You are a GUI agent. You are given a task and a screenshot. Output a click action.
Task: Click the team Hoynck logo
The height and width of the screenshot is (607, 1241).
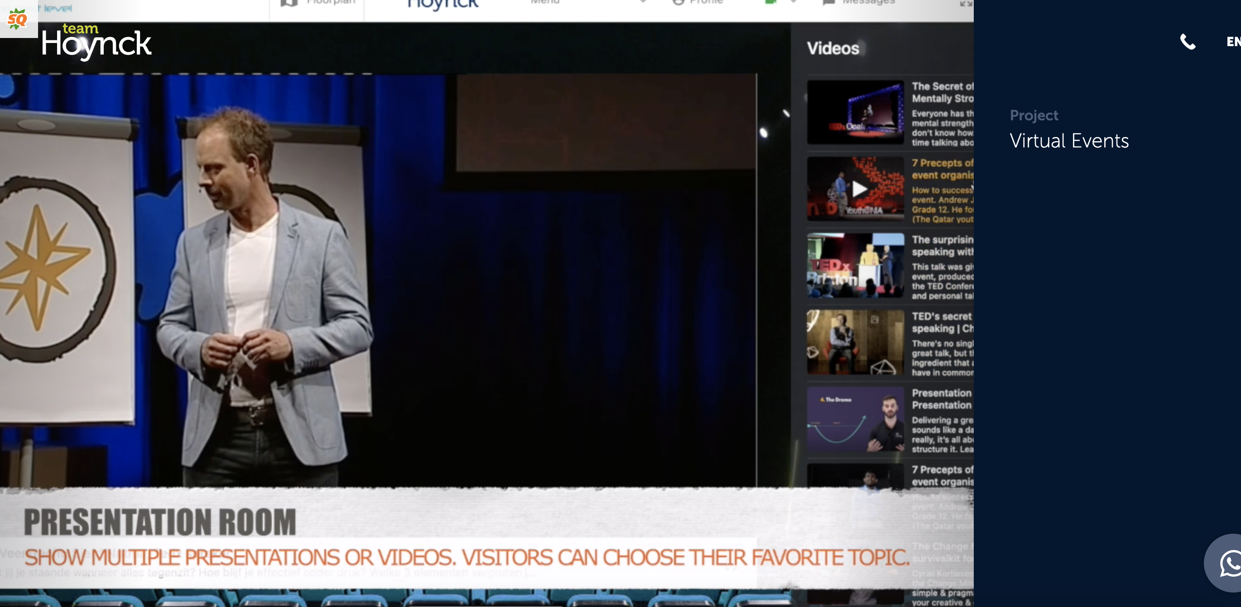[96, 43]
